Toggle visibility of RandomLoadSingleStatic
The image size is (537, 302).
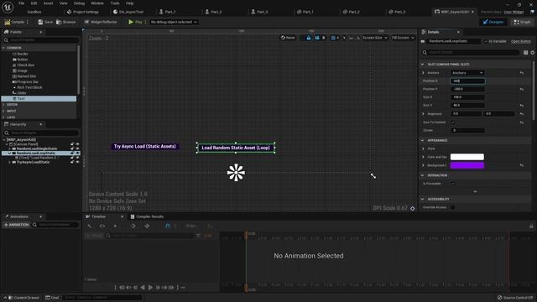[77, 148]
